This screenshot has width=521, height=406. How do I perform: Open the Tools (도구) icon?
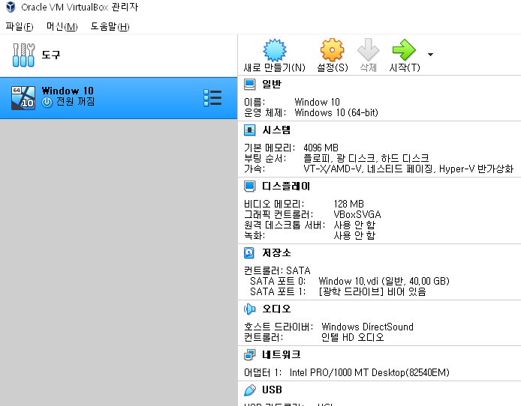tap(23, 55)
